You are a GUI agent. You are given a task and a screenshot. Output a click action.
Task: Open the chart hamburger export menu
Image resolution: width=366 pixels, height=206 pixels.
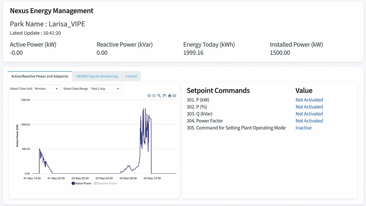coord(174,95)
